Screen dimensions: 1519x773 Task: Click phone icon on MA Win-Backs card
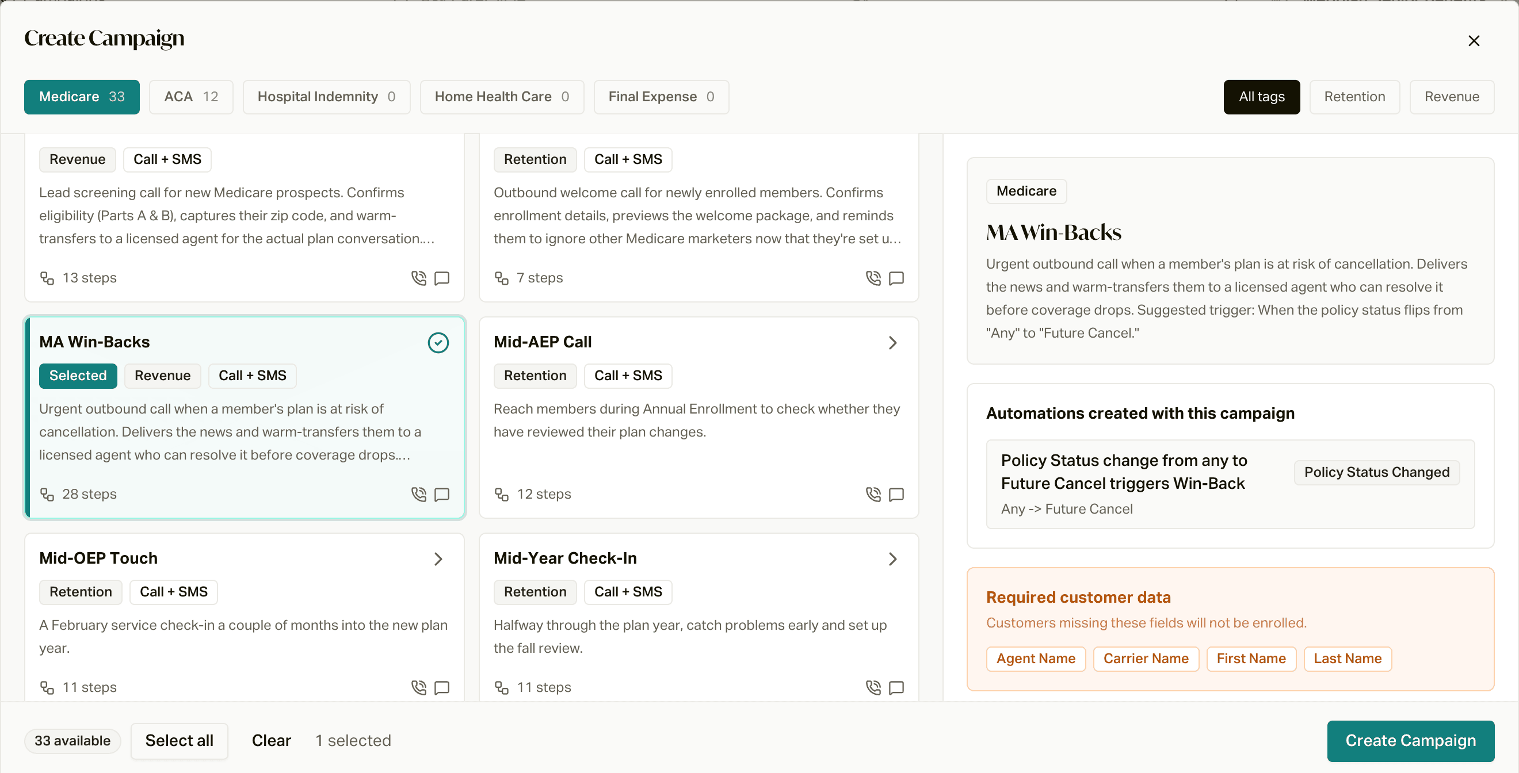[x=419, y=494]
